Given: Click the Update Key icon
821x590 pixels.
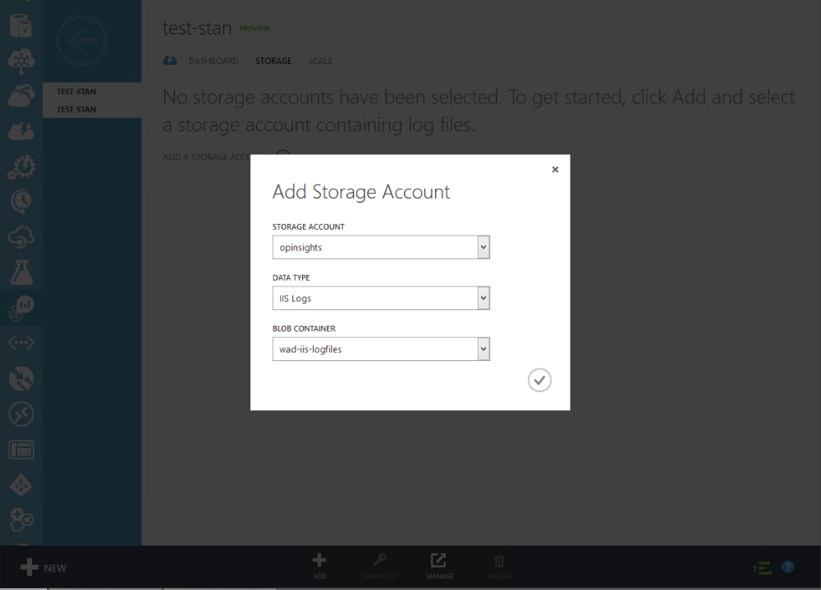Looking at the screenshot, I should click(x=379, y=562).
